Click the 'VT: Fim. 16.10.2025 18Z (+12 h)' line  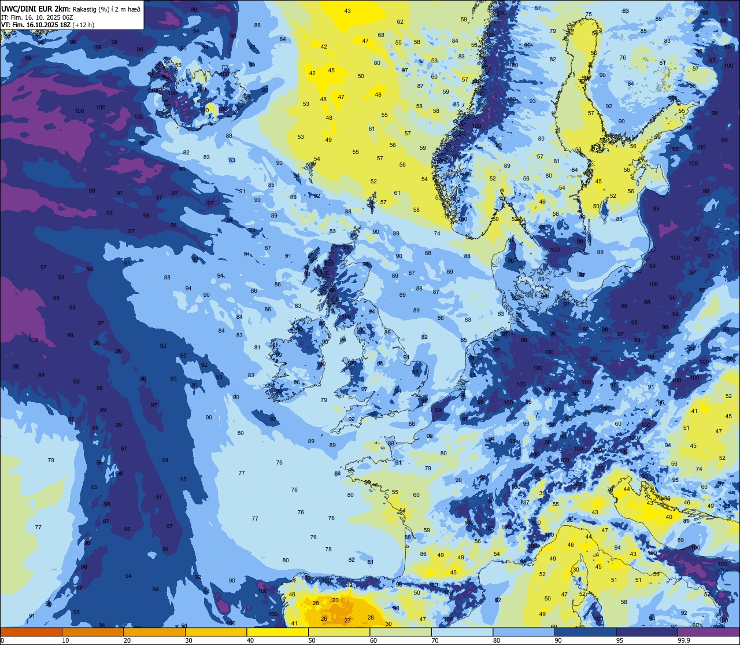pyautogui.click(x=48, y=25)
